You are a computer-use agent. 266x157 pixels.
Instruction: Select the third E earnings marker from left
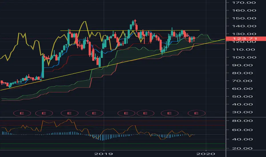(x=69, y=113)
